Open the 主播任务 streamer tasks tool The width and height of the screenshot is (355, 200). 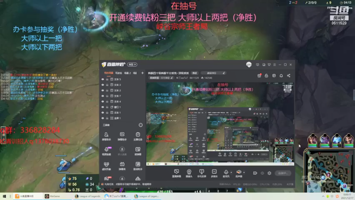[138, 136]
